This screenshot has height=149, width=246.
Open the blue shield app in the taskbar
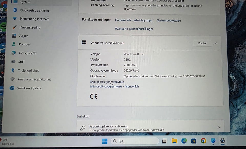(x=213, y=141)
